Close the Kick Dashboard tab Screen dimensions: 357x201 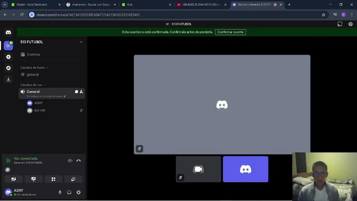pyautogui.click(x=59, y=4)
